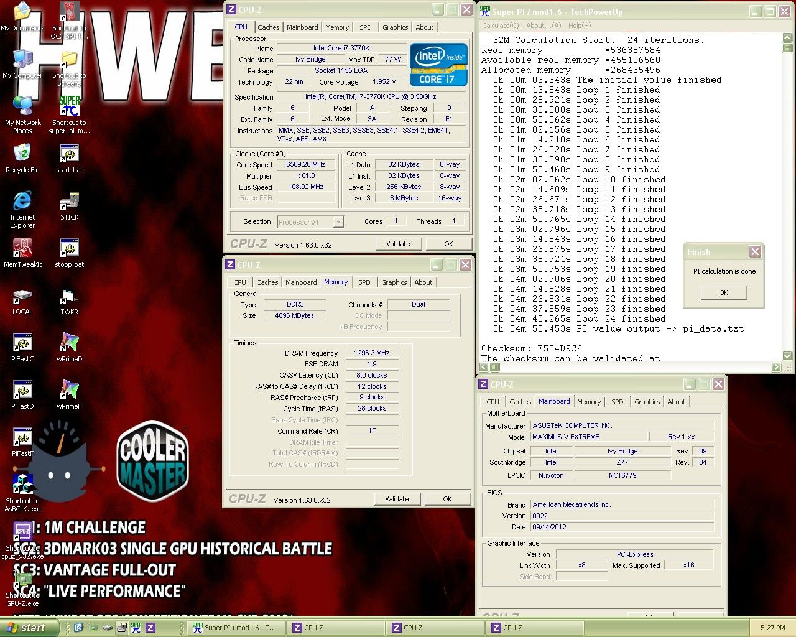Click Super PI horizontal scrollbar right arrow
The height and width of the screenshot is (637, 796).
pyautogui.click(x=776, y=367)
